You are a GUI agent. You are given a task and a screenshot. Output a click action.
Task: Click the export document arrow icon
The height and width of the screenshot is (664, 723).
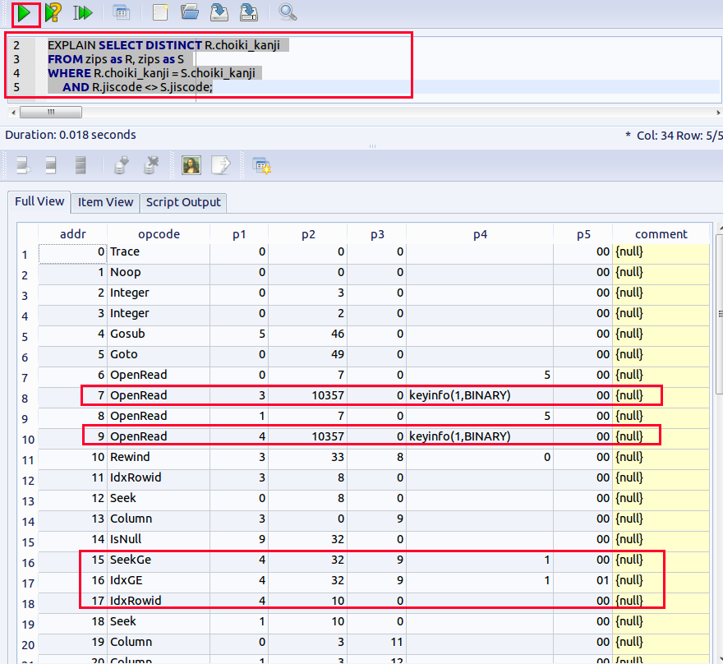[x=220, y=165]
